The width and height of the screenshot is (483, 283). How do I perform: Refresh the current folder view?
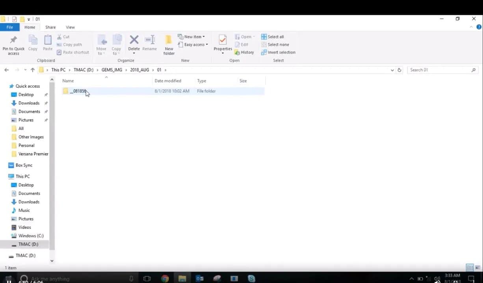(x=399, y=70)
